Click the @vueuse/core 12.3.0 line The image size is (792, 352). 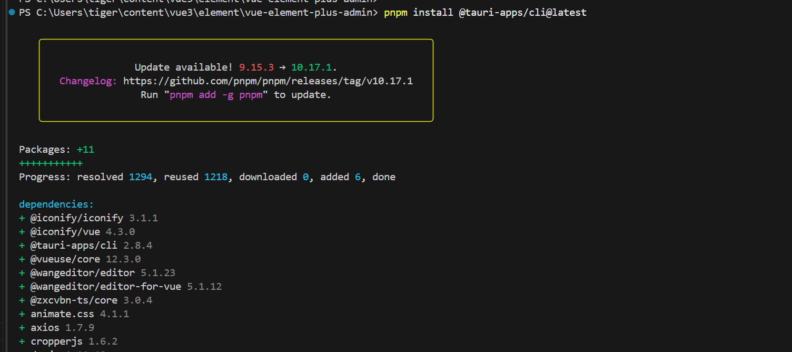coord(80,259)
